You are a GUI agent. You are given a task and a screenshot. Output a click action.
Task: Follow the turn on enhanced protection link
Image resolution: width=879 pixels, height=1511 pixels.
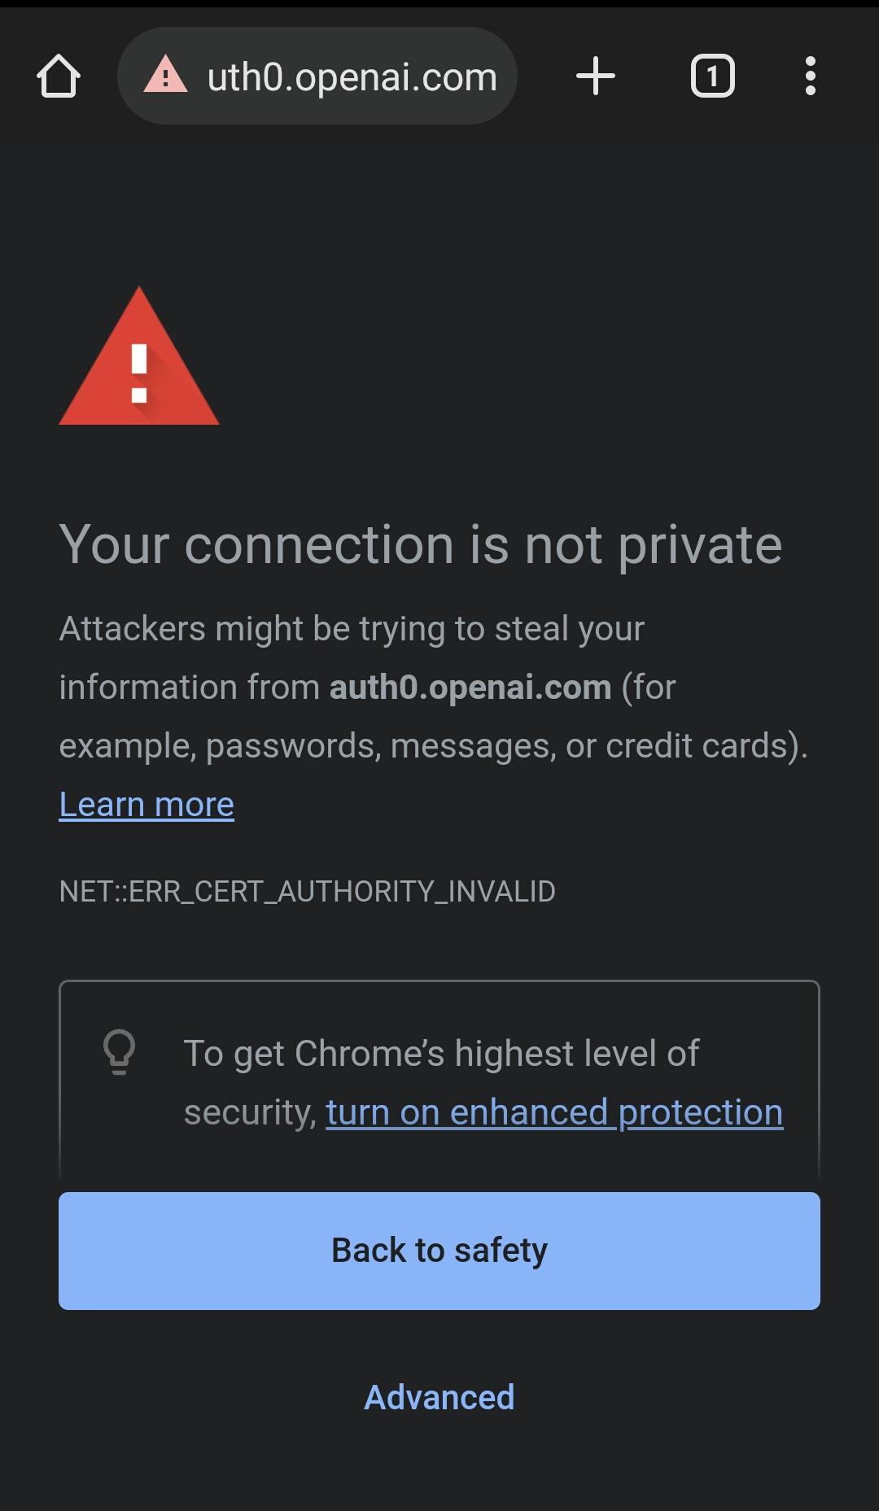pyautogui.click(x=554, y=1111)
